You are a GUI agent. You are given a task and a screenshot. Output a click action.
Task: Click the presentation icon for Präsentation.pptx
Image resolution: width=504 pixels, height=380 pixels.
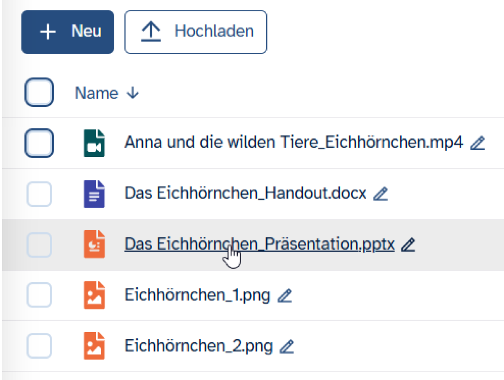pos(94,245)
